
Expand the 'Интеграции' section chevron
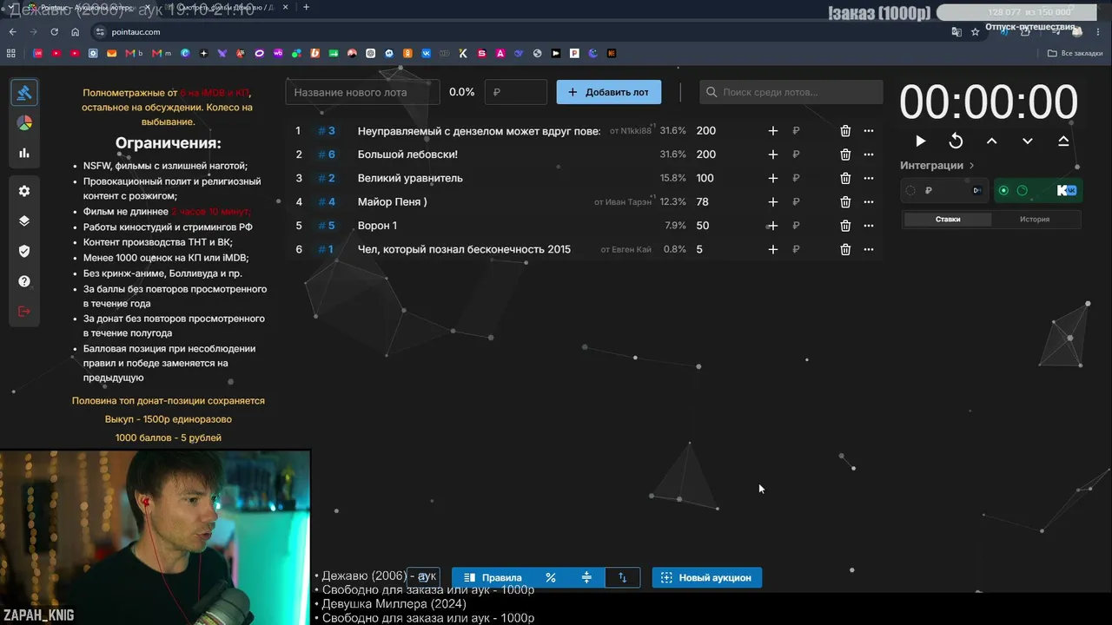click(972, 166)
